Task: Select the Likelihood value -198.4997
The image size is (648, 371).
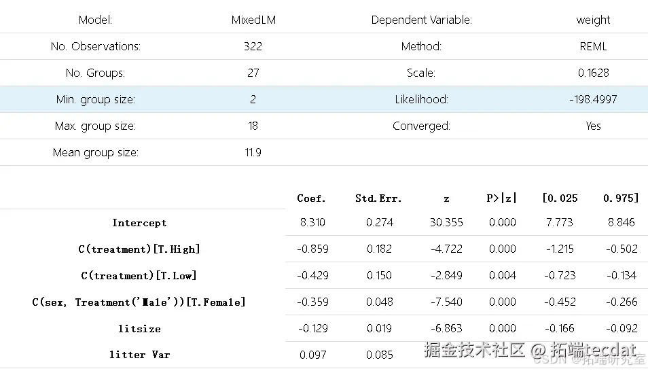Action: [593, 100]
